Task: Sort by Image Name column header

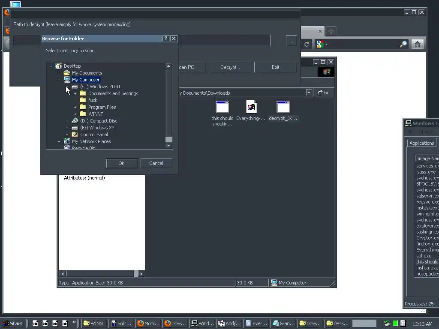Action: click(x=427, y=159)
